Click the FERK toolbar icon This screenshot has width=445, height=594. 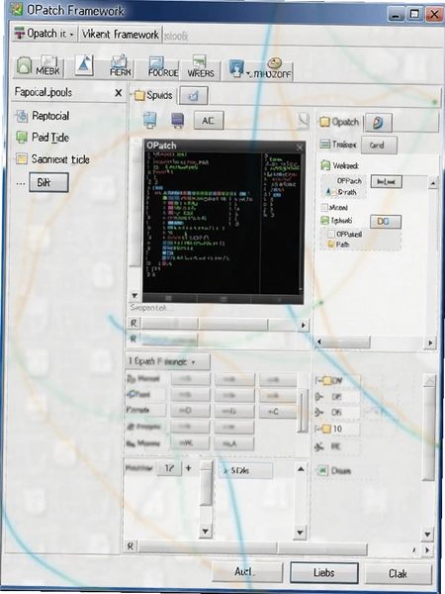click(121, 66)
